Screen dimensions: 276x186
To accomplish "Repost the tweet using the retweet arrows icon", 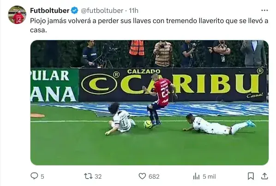I will (88, 176).
